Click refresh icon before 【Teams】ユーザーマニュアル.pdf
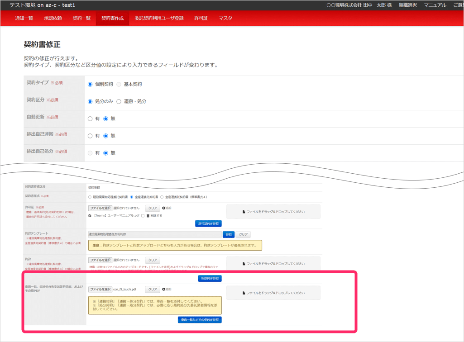 [x=90, y=216]
